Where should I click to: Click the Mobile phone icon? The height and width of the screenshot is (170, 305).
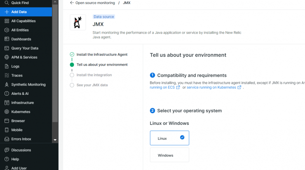(x=7, y=130)
